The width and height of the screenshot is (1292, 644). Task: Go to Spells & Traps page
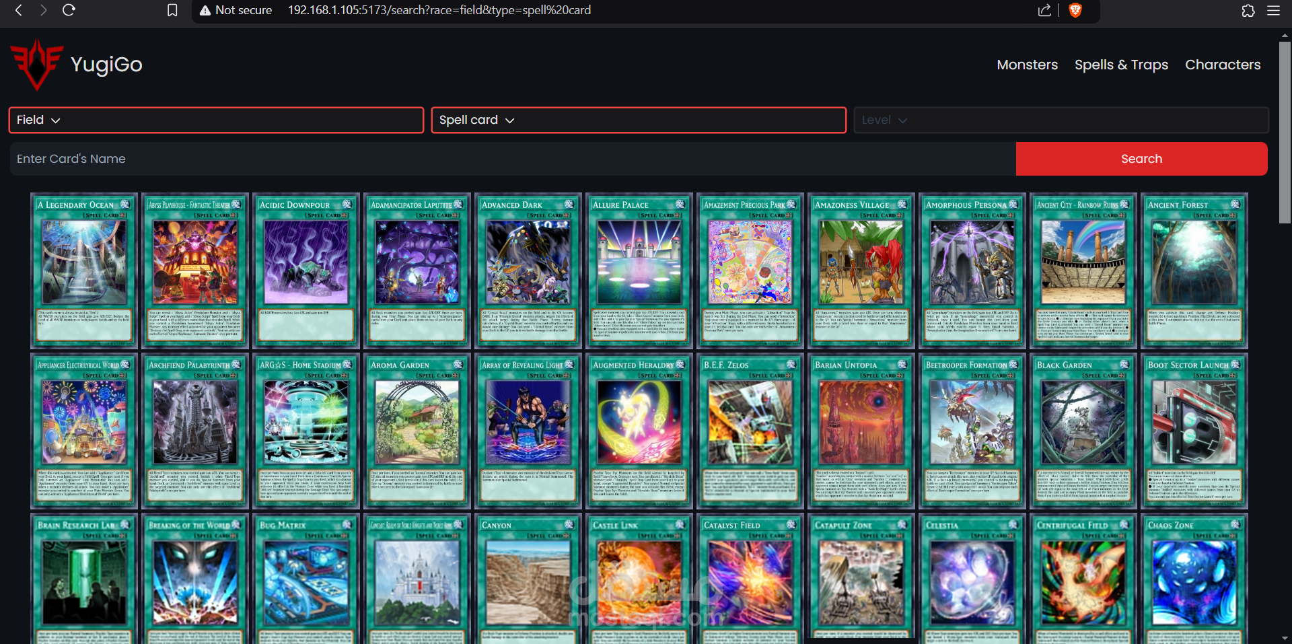[x=1121, y=65]
